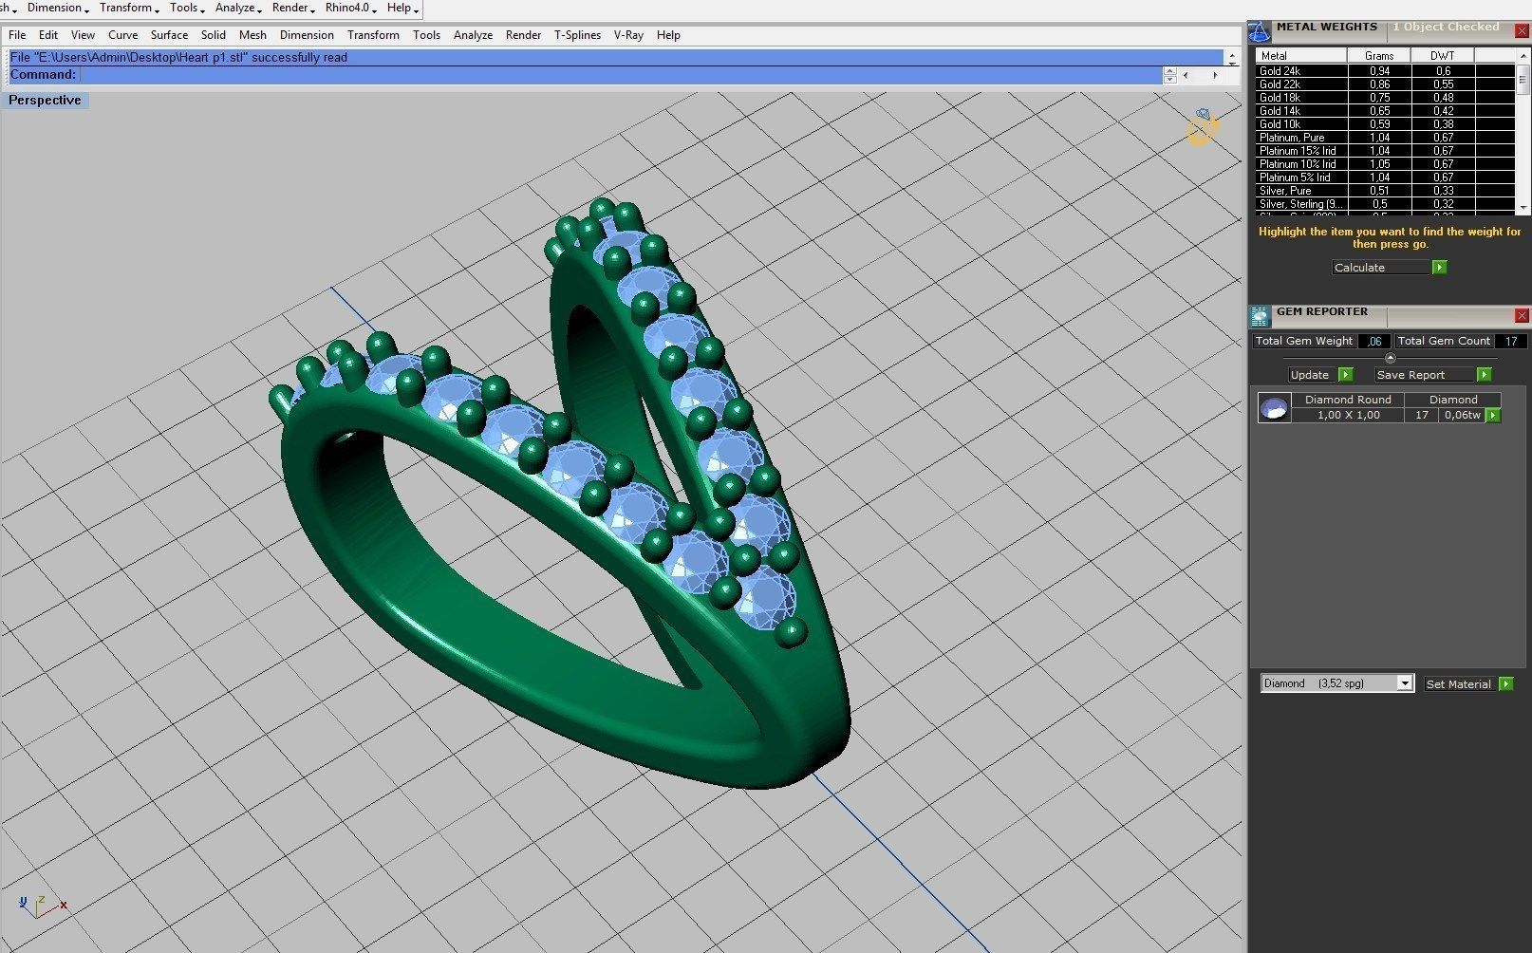Open the Mesh menu
This screenshot has width=1532, height=953.
pos(252,35)
